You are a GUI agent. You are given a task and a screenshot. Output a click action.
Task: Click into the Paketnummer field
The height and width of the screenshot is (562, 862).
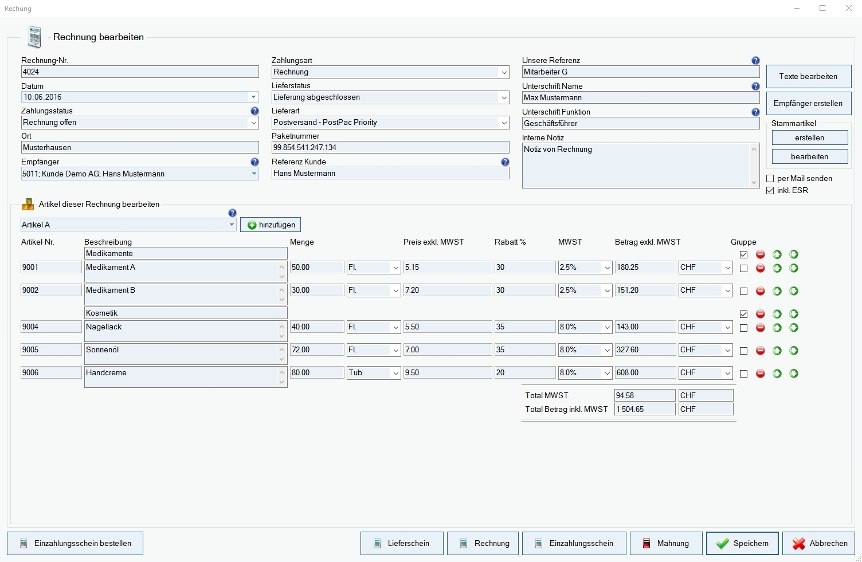390,148
